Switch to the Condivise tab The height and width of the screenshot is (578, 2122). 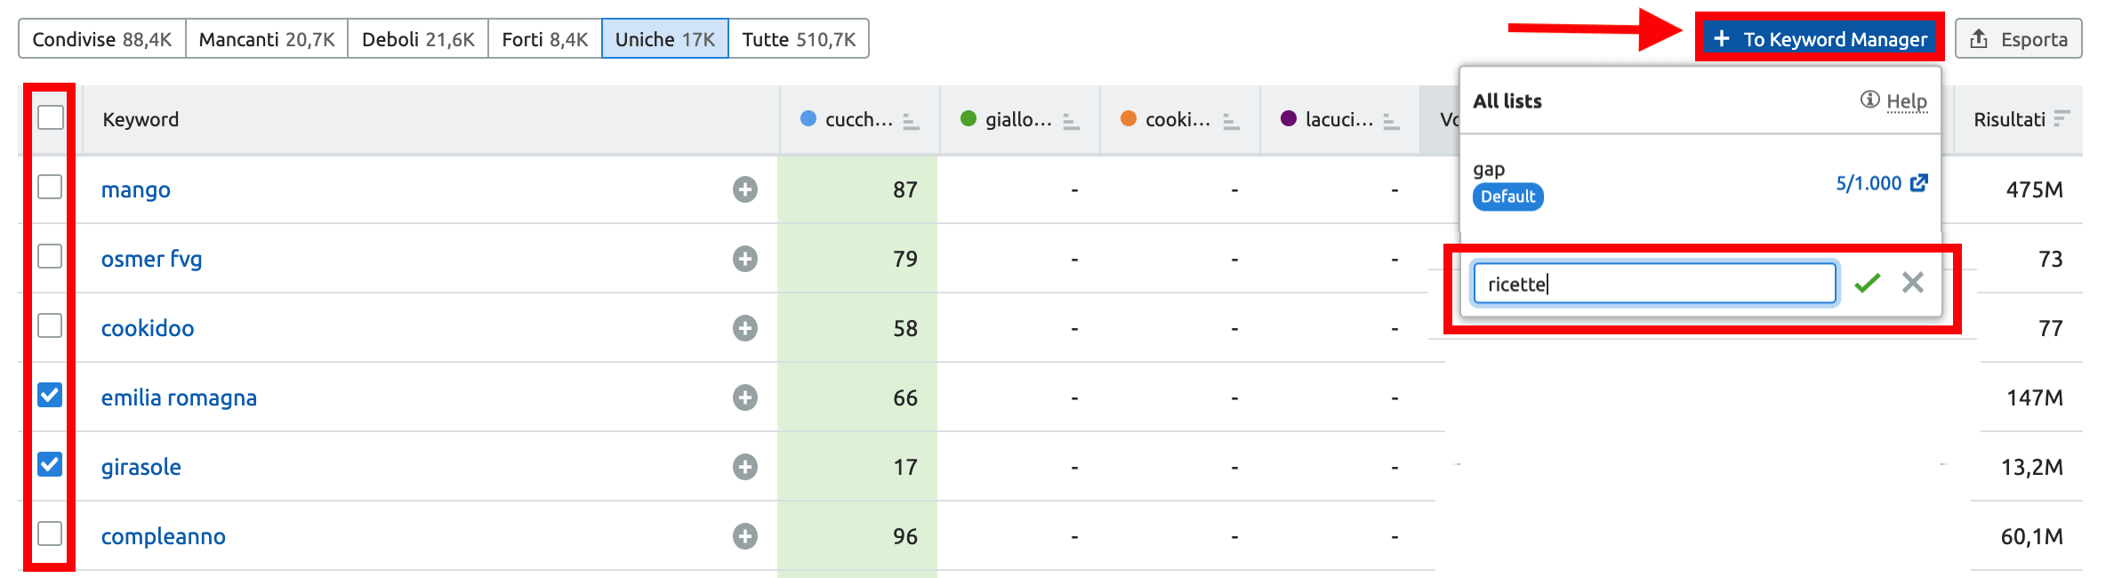point(101,39)
